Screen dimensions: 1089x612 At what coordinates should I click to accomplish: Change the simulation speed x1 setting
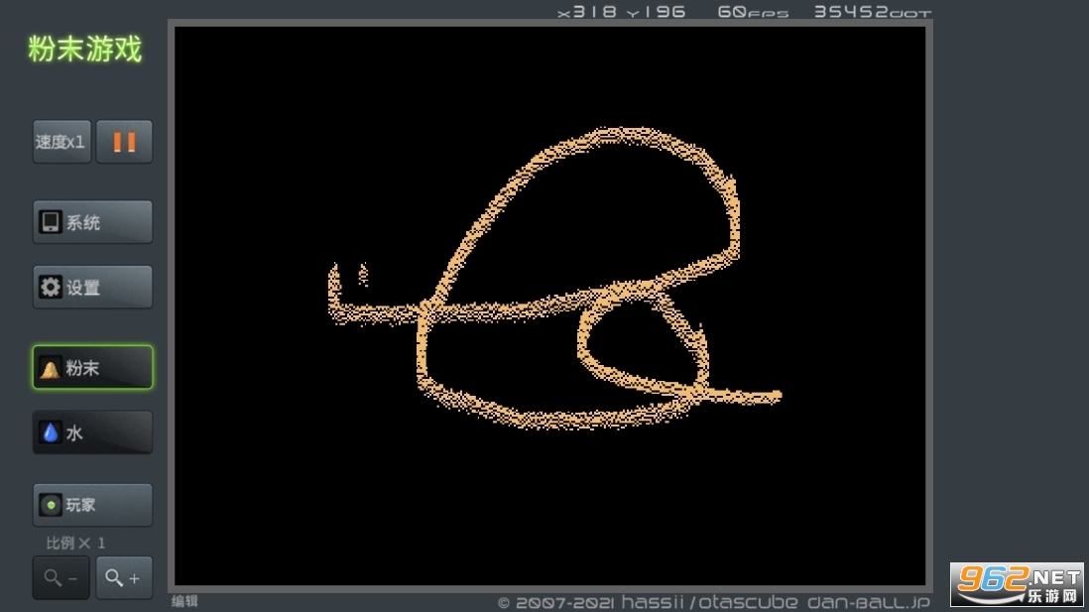tap(61, 142)
